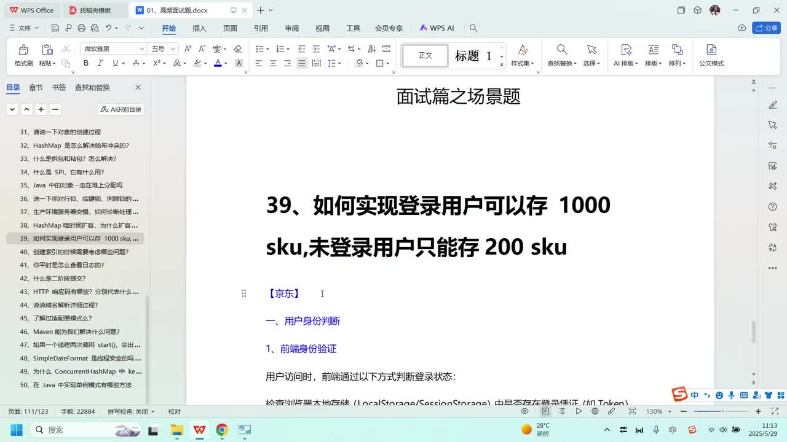The width and height of the screenshot is (787, 442).
Task: Open the bullet list dropdown arrow
Action: point(267,49)
